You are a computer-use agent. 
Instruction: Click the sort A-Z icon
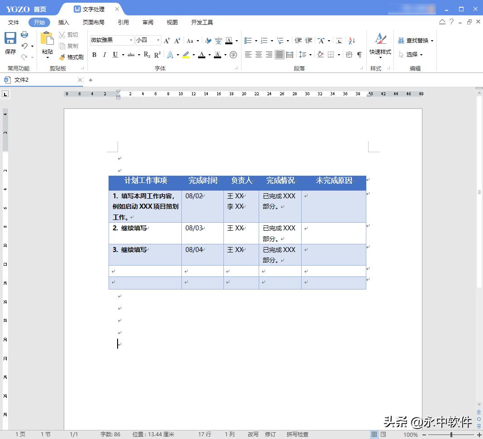[x=352, y=41]
